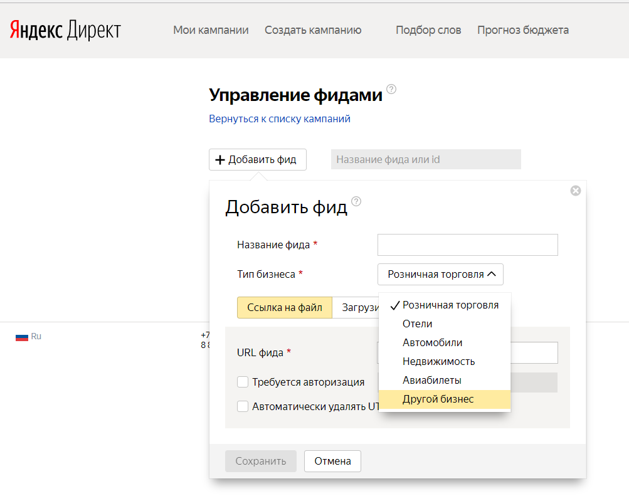Go to Подбор слов
The width and height of the screenshot is (629, 496).
428,30
